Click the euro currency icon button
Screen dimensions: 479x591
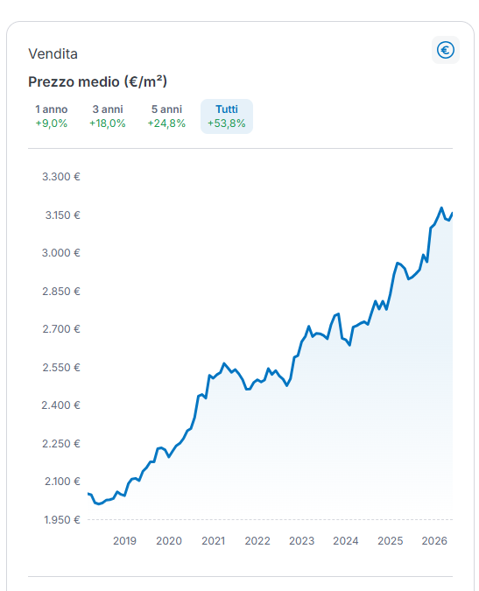point(446,50)
